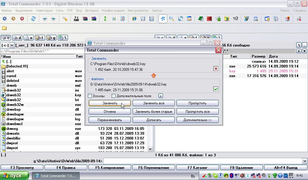Image resolution: width=308 pixels, height=180 pixels.
Task: Open the Справка menu
Action: 299,10
